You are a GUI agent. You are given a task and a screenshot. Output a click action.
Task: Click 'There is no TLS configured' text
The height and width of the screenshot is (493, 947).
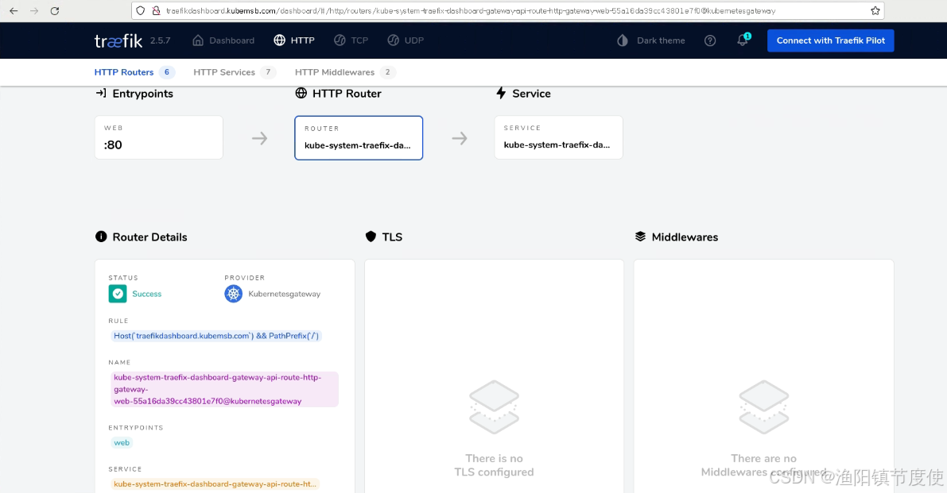pyautogui.click(x=494, y=465)
